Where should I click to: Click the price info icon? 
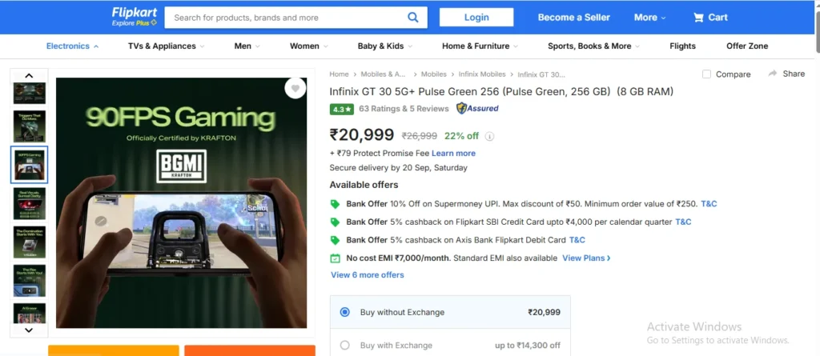coord(490,136)
